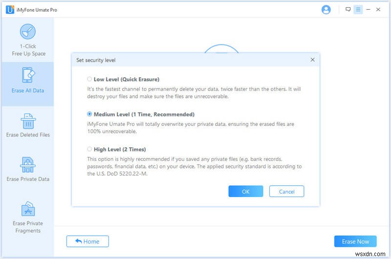Screen dimensions: 391x259
Task: Open the Erase Deleted Files label
Action: (28, 135)
